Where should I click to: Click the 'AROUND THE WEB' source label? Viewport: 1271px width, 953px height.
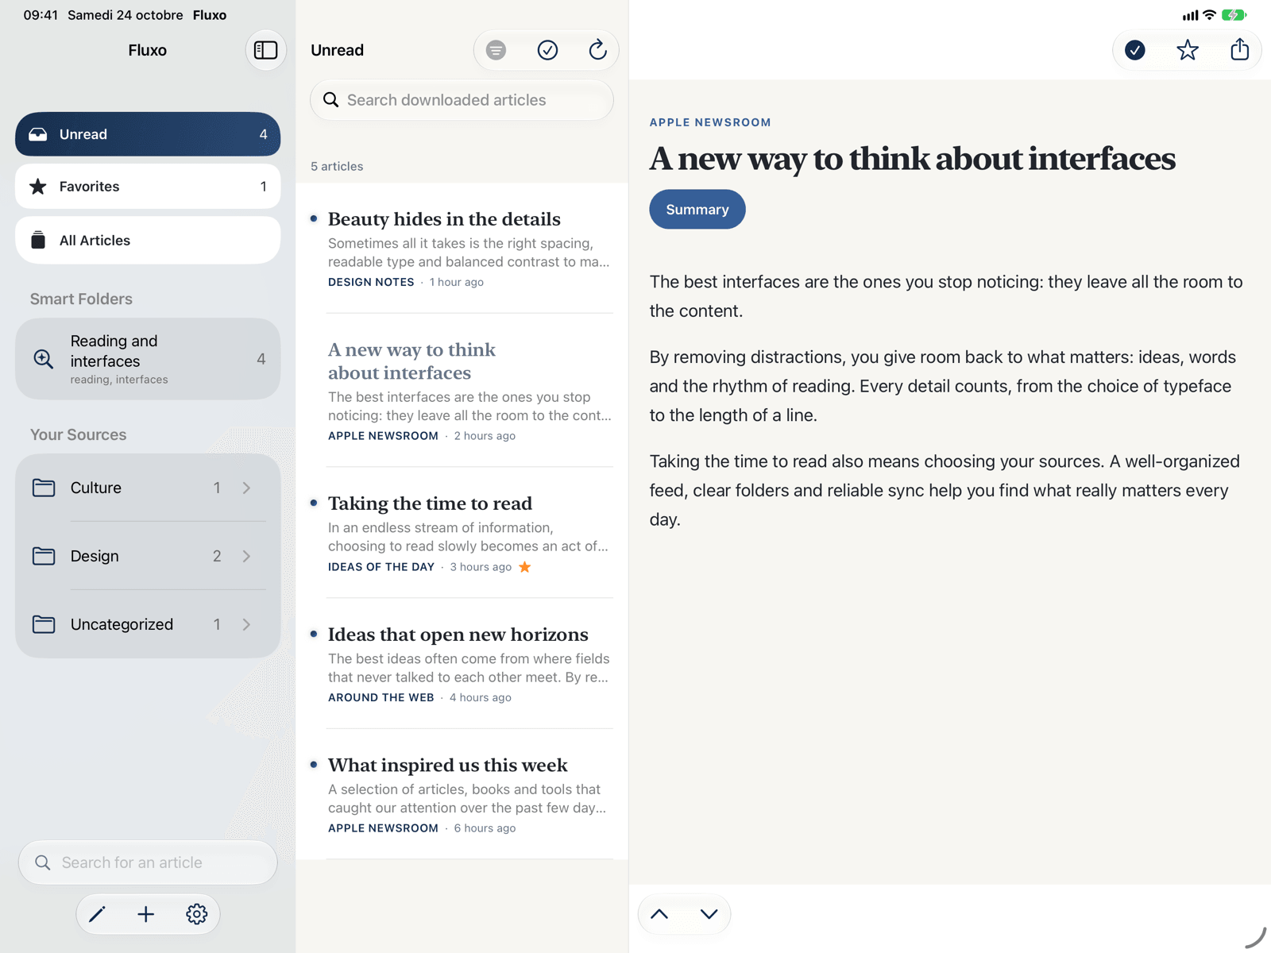381,697
